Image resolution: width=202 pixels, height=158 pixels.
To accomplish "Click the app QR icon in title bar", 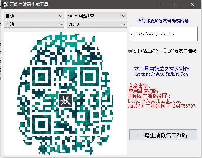I will click(x=5, y=5).
